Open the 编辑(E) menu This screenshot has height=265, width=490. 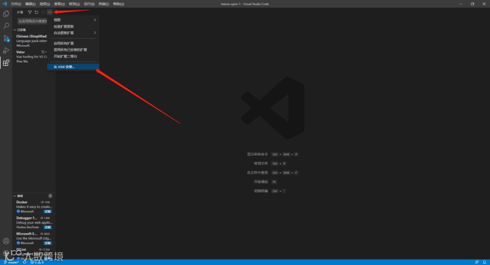tap(30, 4)
